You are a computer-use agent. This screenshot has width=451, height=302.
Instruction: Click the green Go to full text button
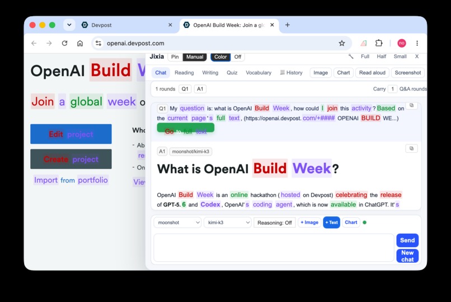click(x=186, y=129)
